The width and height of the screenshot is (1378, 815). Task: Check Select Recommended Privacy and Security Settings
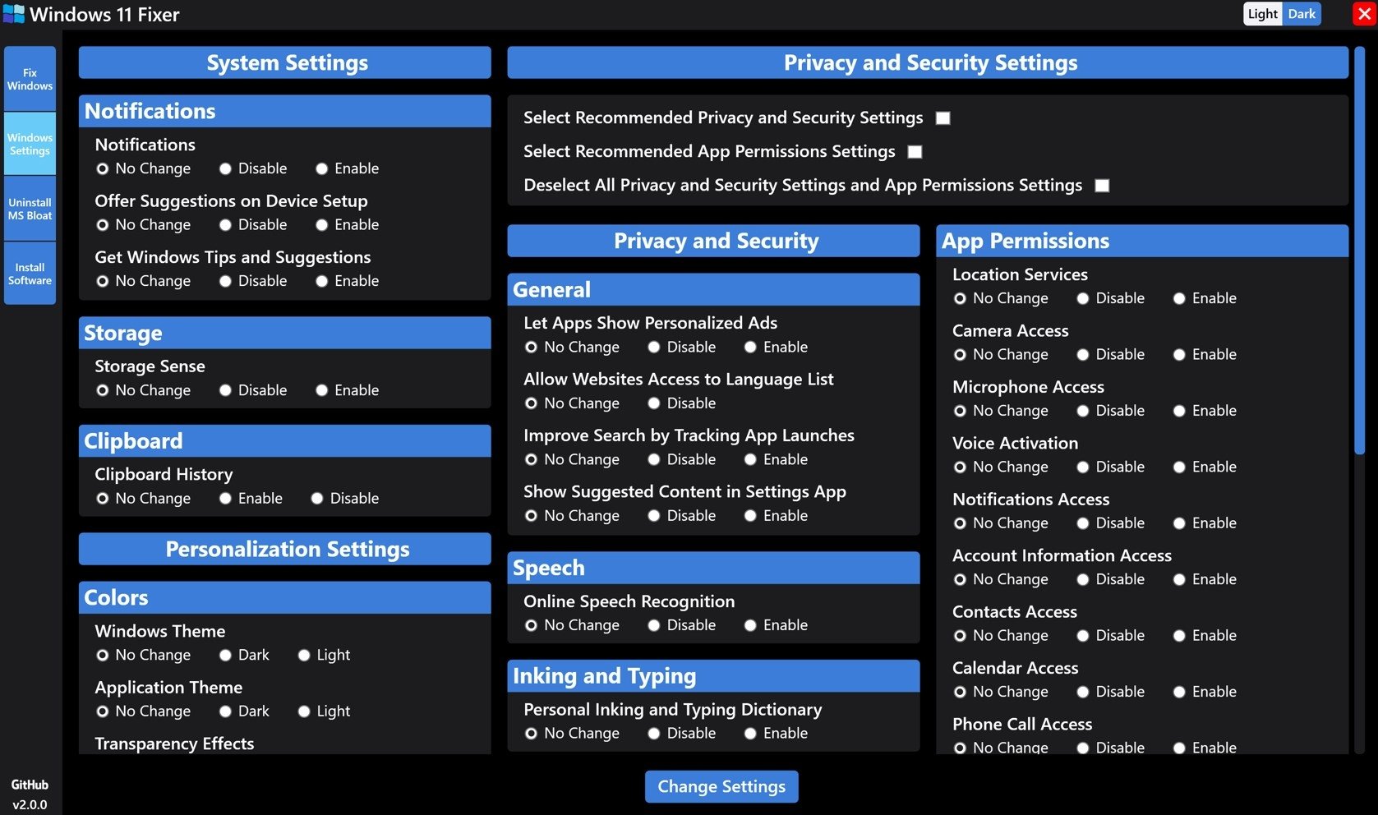(x=943, y=118)
